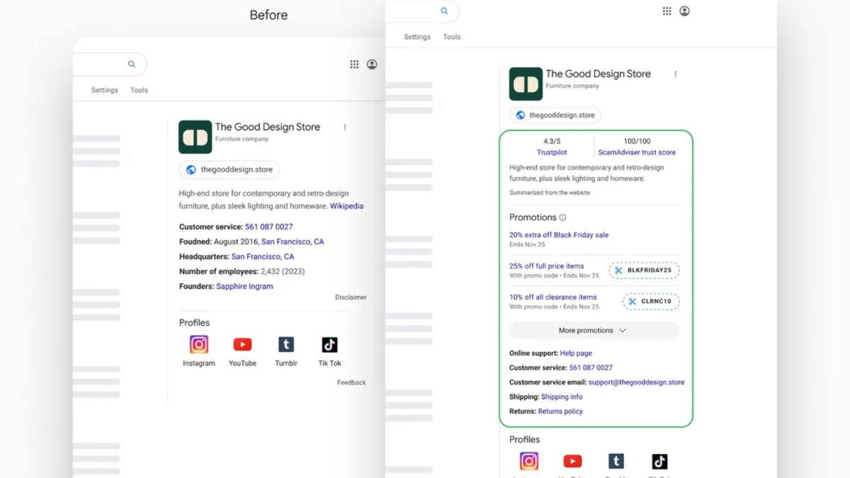This screenshot has height=478, width=850.
Task: Open the Trustpilot rating link
Action: 551,152
